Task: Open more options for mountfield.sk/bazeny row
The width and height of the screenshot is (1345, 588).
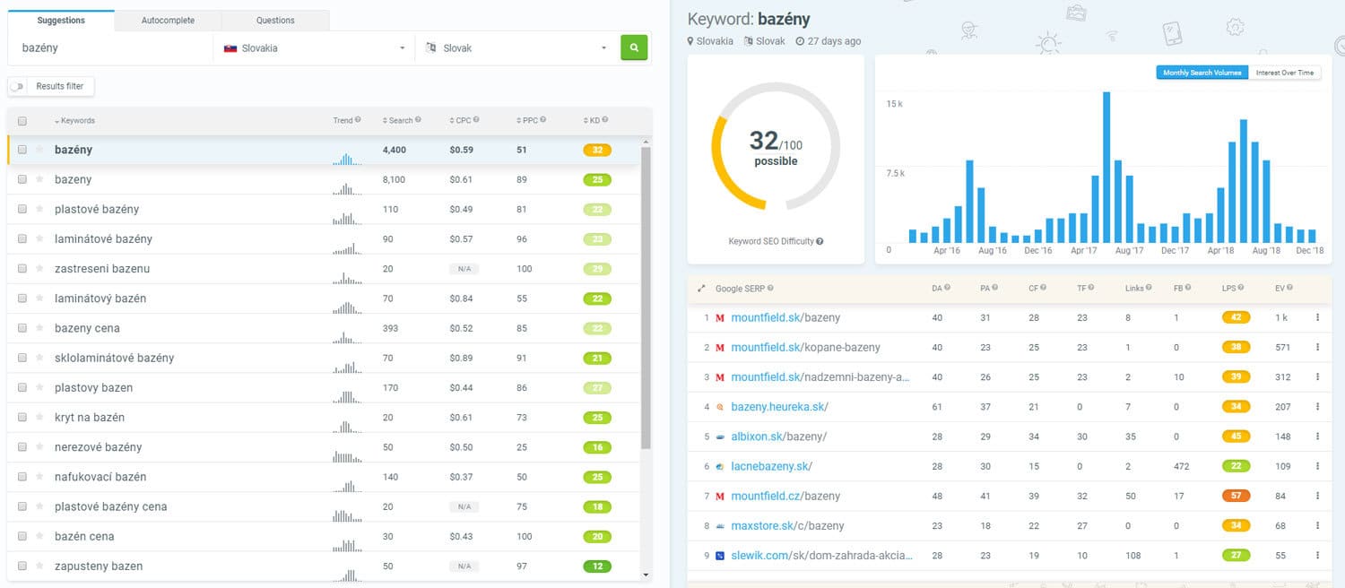Action: tap(1317, 317)
